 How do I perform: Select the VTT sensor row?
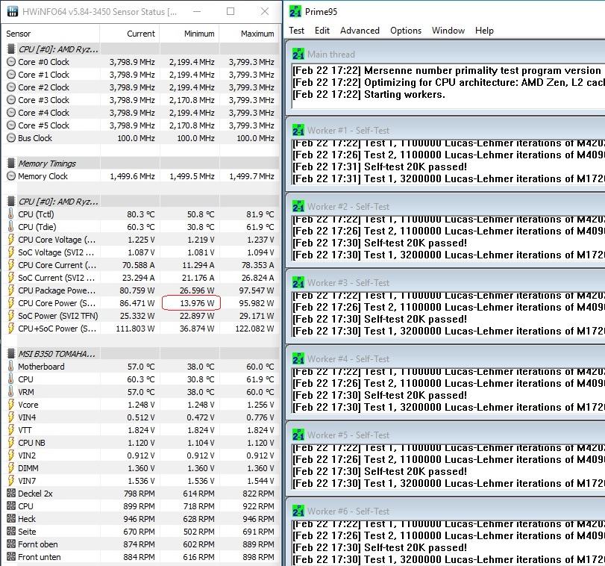point(141,430)
